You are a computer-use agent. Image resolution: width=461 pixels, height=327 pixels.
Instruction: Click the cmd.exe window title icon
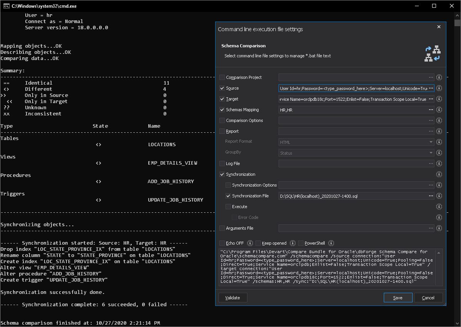click(x=6, y=6)
